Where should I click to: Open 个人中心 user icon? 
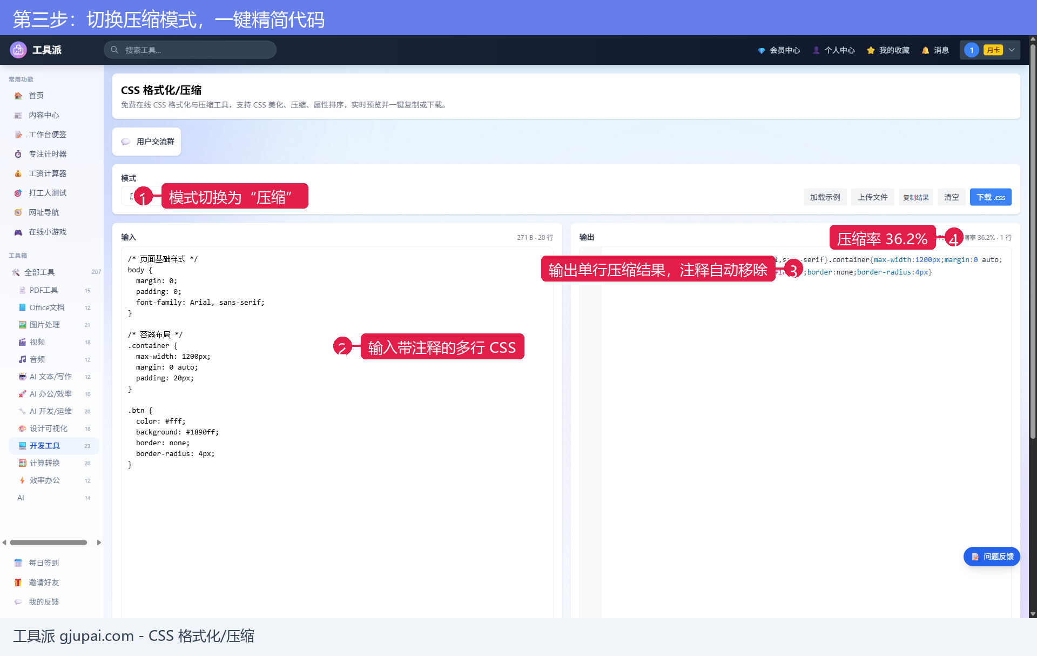coord(816,50)
